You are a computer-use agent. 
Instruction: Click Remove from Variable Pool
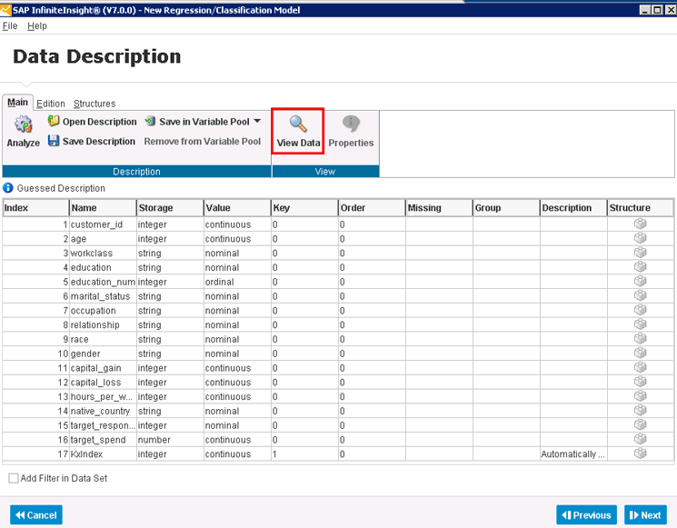202,141
